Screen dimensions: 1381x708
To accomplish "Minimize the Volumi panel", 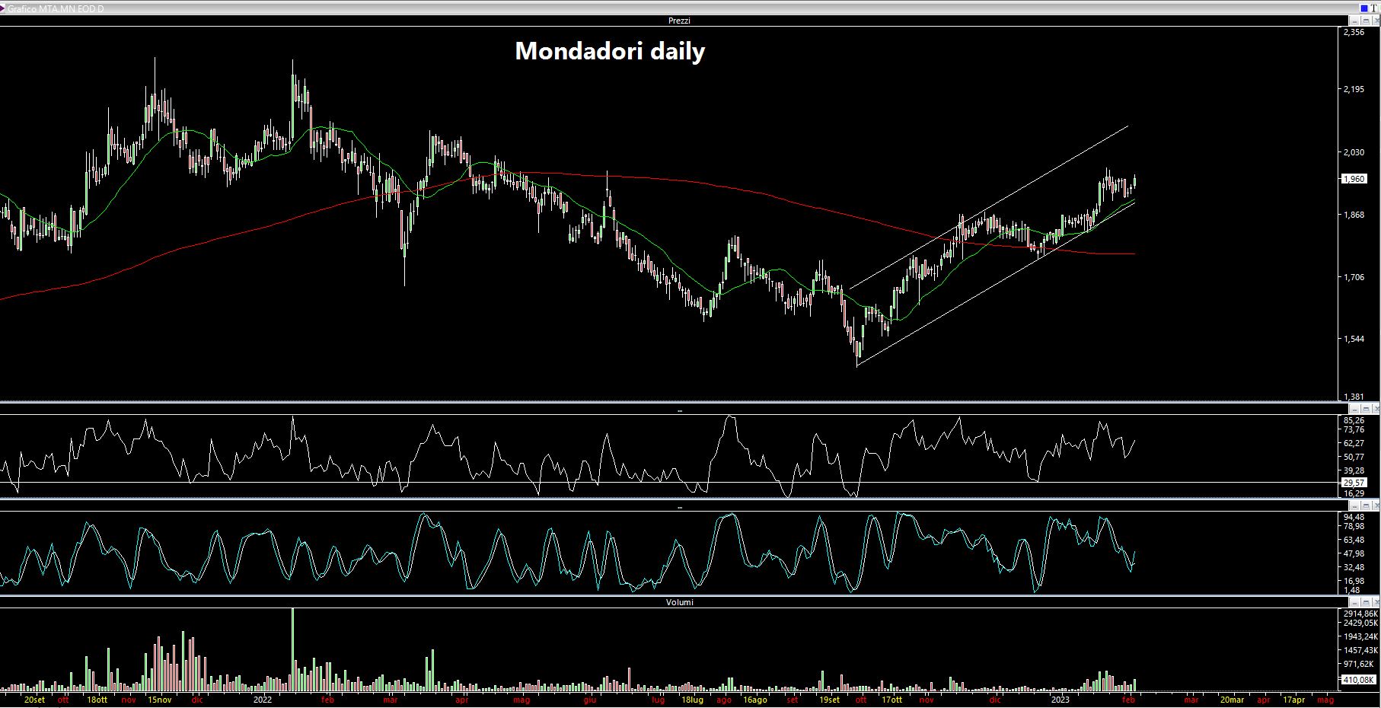I will coord(1354,602).
